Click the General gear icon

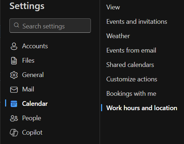pyautogui.click(x=14, y=75)
